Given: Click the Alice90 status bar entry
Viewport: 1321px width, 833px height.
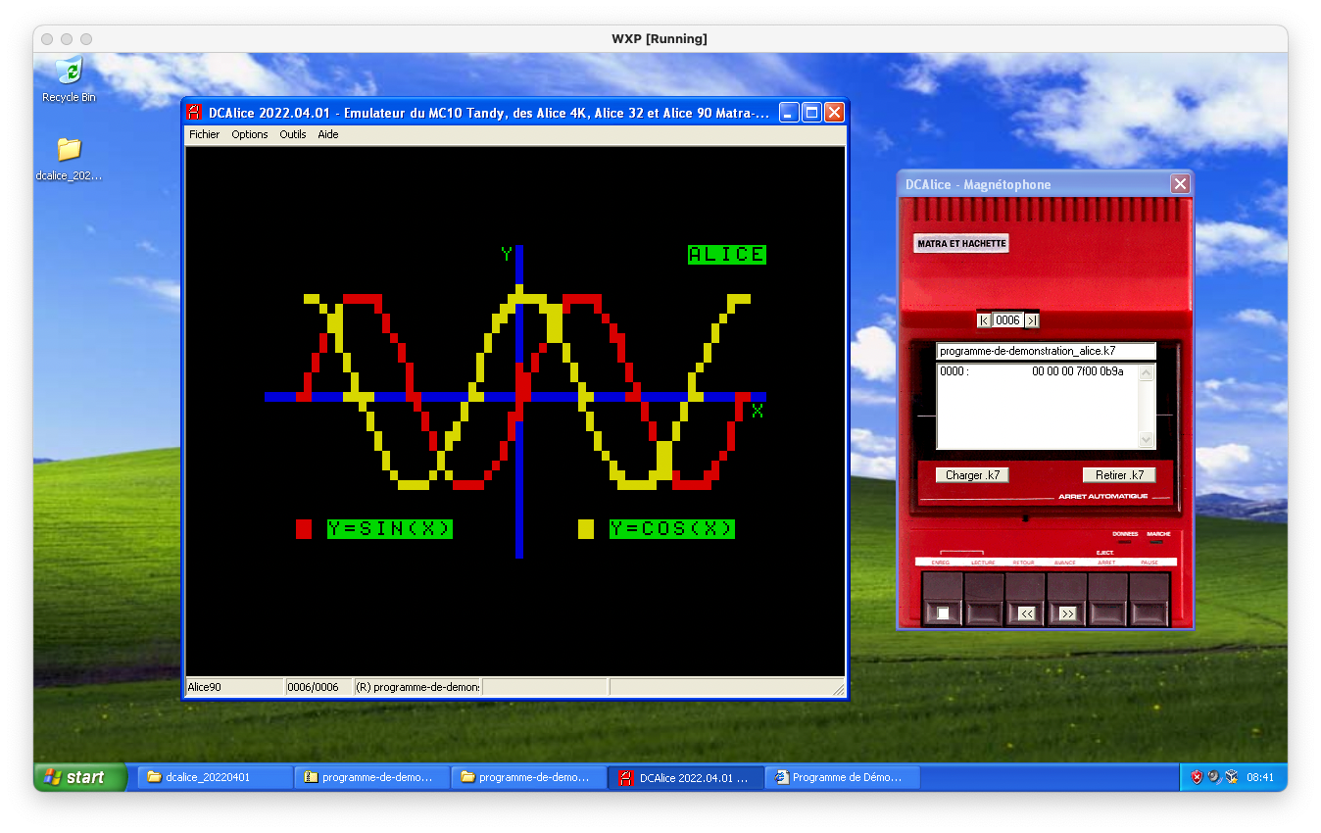Looking at the screenshot, I should pos(234,687).
